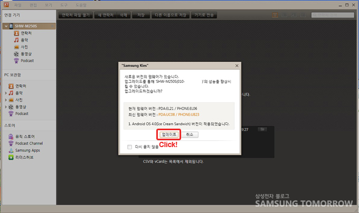Expand PC 보관함 동영상 tree node
This screenshot has width=359, height=213.
tap(6, 106)
